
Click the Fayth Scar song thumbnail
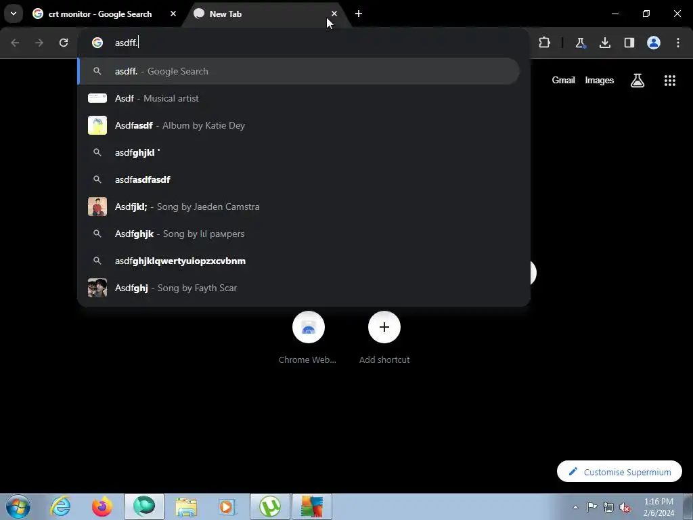[97, 288]
